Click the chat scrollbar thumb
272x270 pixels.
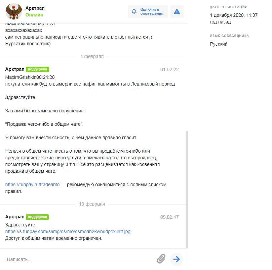187,190
